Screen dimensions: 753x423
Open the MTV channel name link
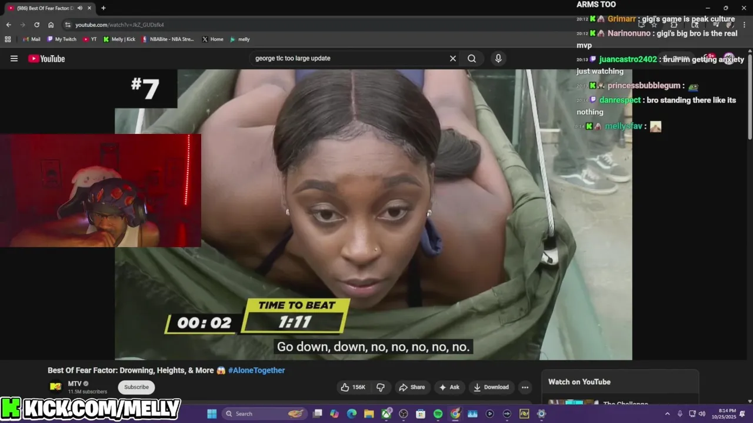point(75,384)
